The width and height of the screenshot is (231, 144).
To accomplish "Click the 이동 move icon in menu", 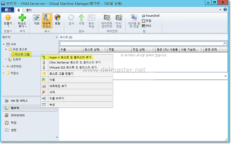I will tap(44, 80).
